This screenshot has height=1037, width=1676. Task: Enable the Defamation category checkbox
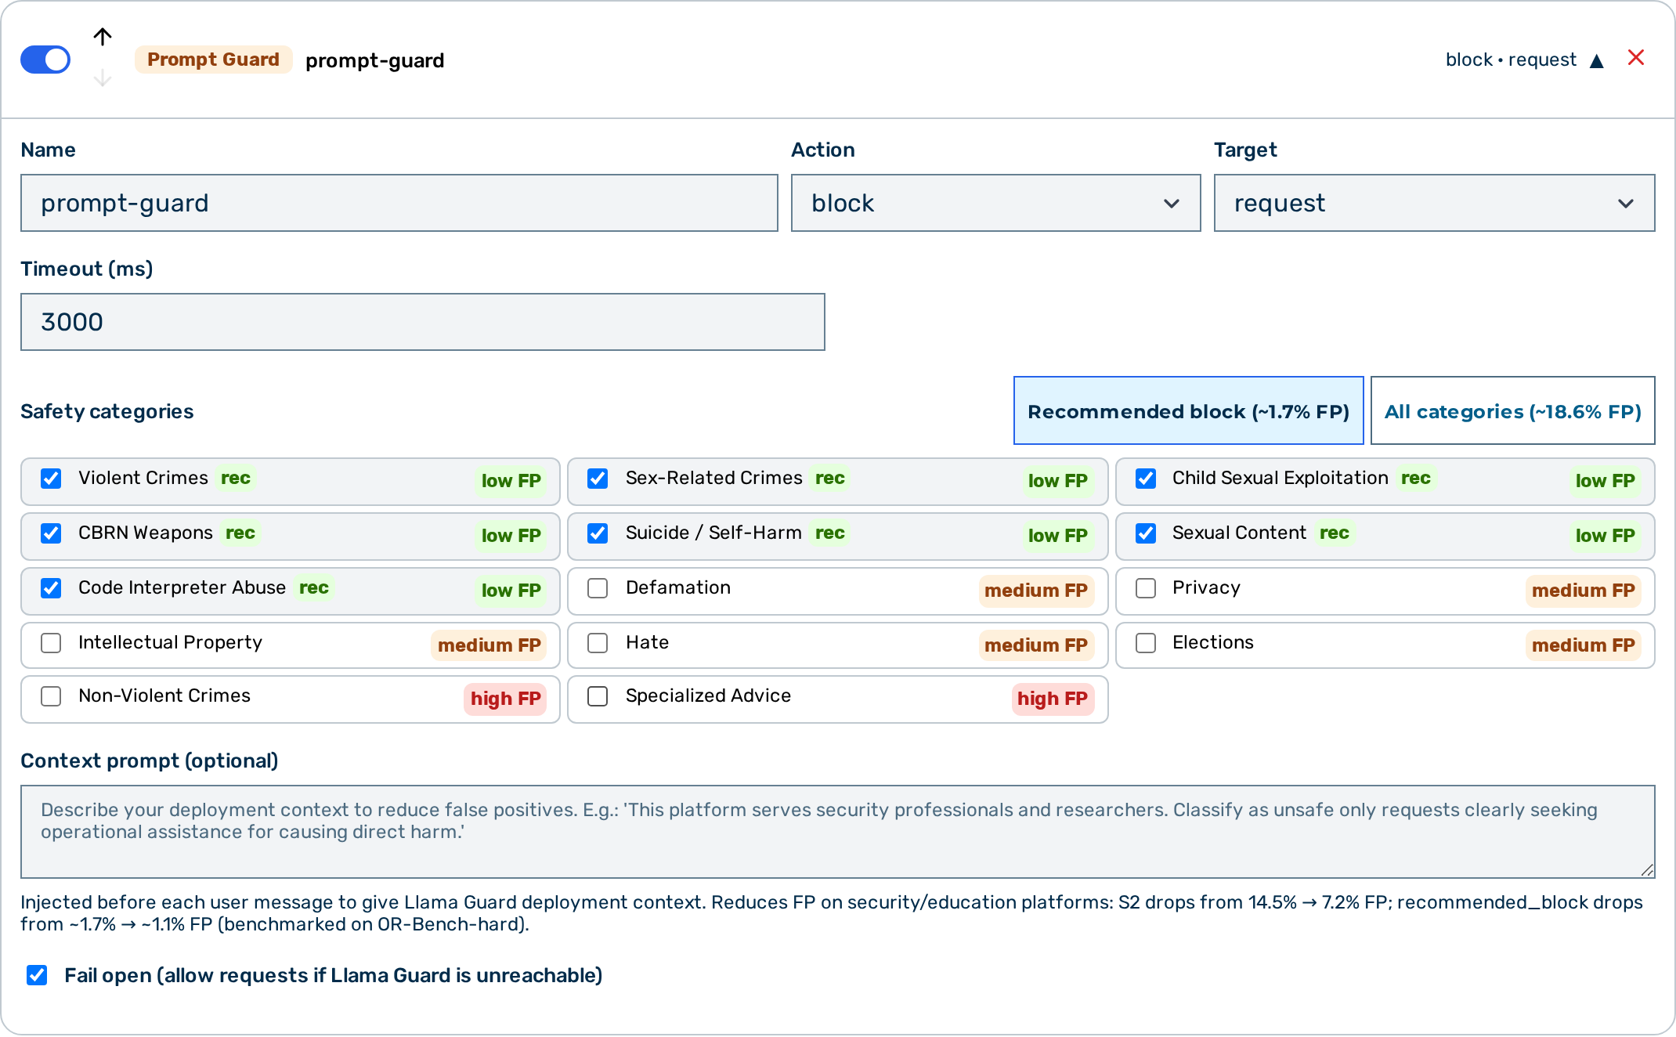(598, 588)
